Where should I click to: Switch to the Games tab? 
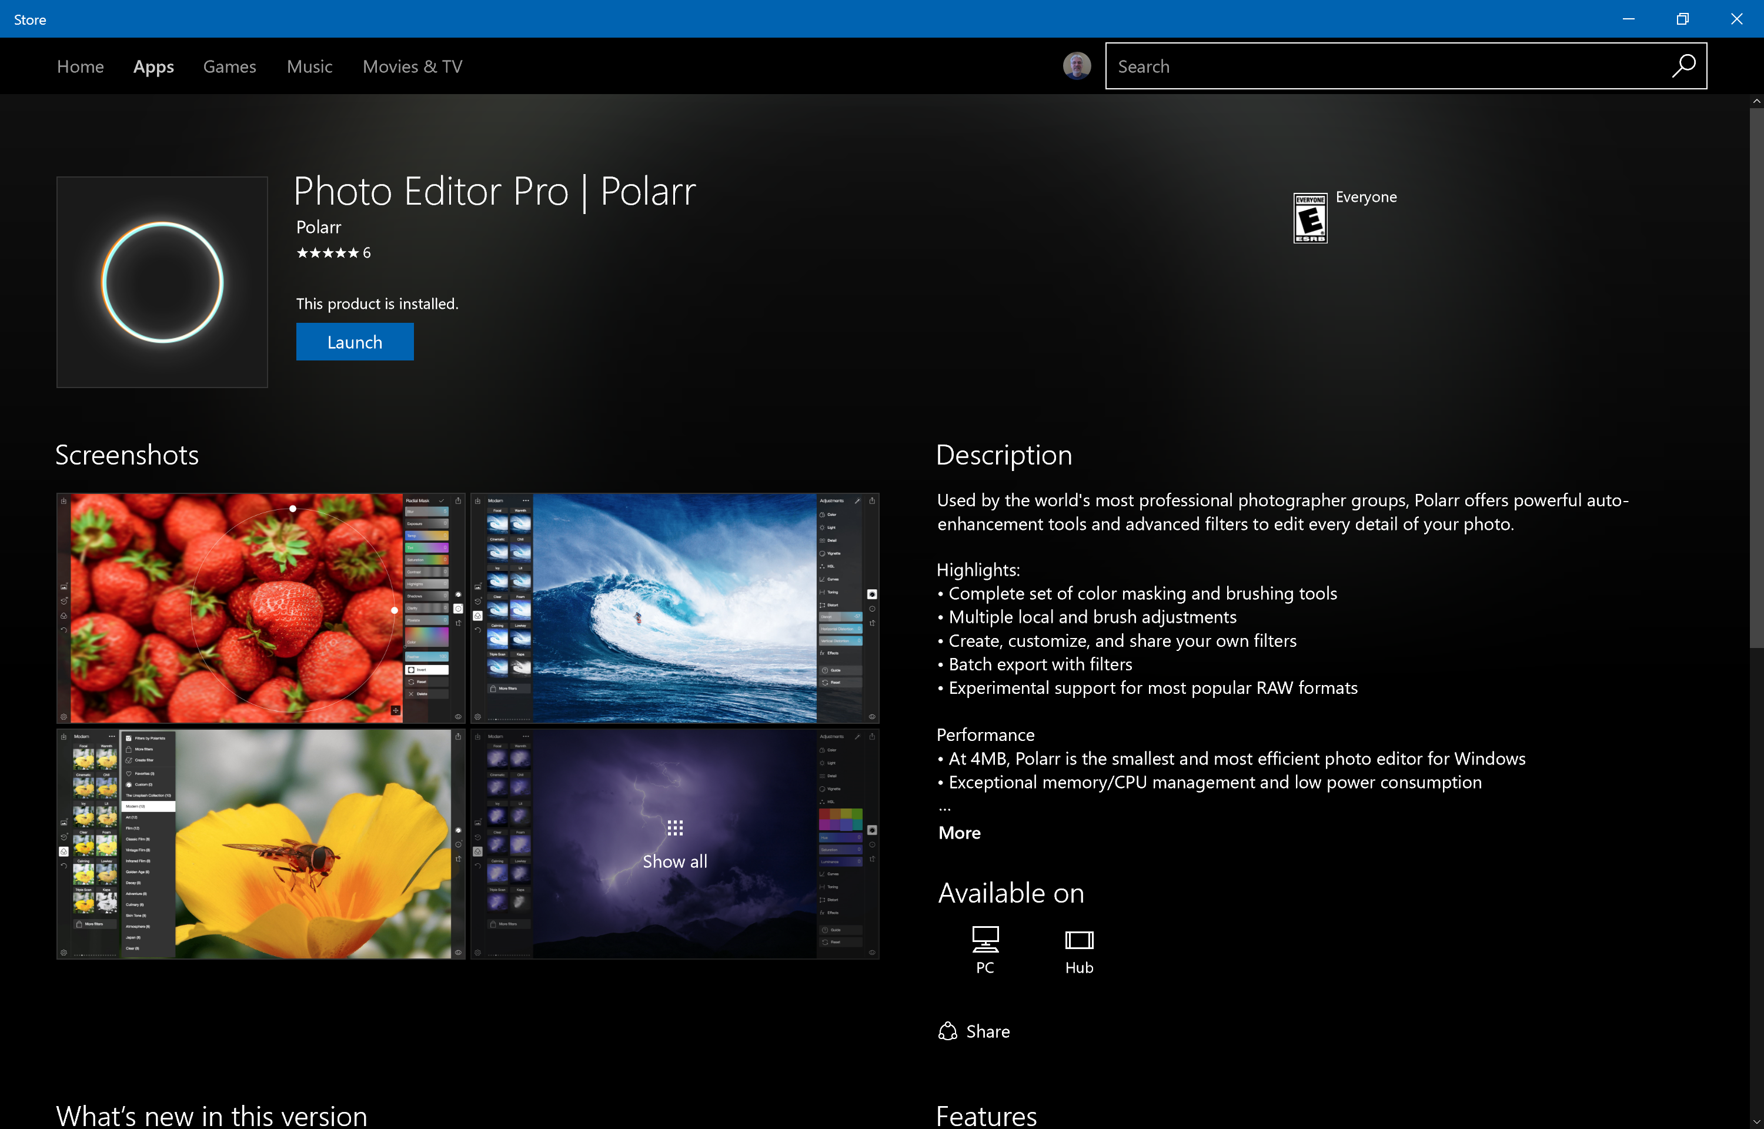coord(229,66)
